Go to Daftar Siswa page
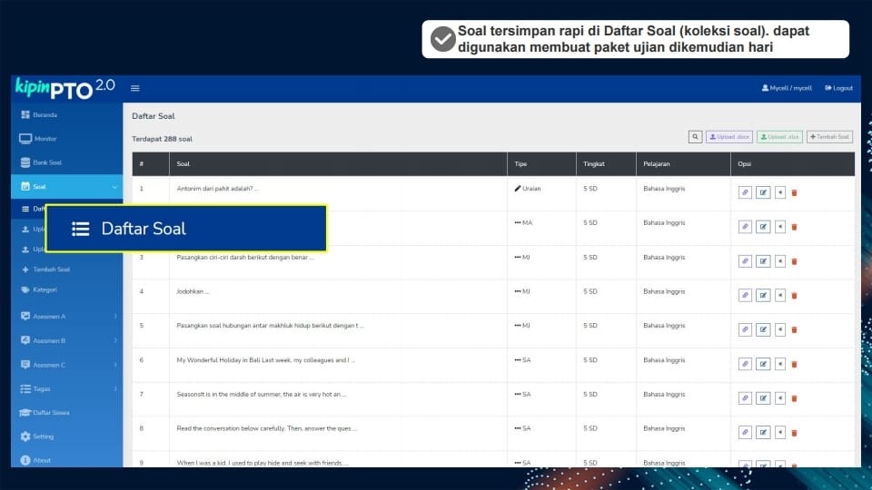The image size is (872, 490). click(x=51, y=413)
